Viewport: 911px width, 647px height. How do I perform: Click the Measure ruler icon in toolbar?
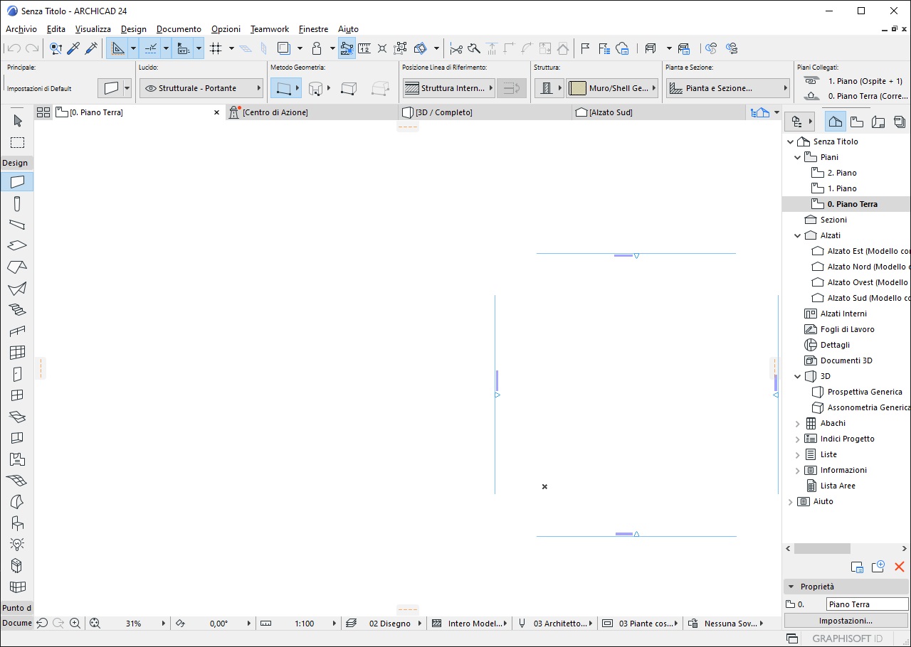364,48
